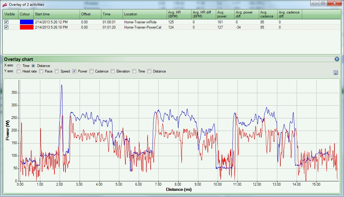344x197 pixels.
Task: Enable the Cadence Y axis checkbox
Action: tap(91, 71)
